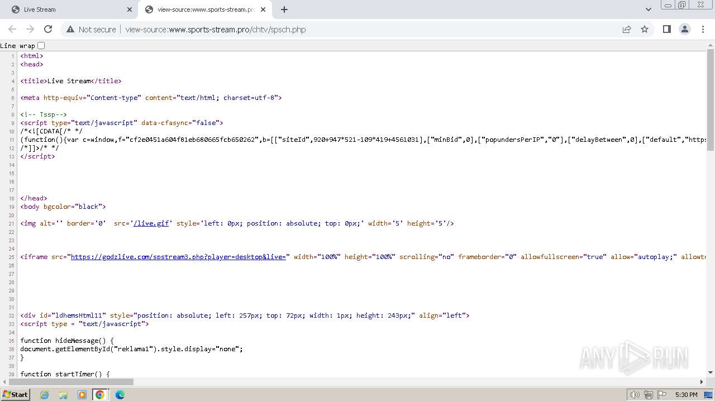Open a new browser tab

284,9
